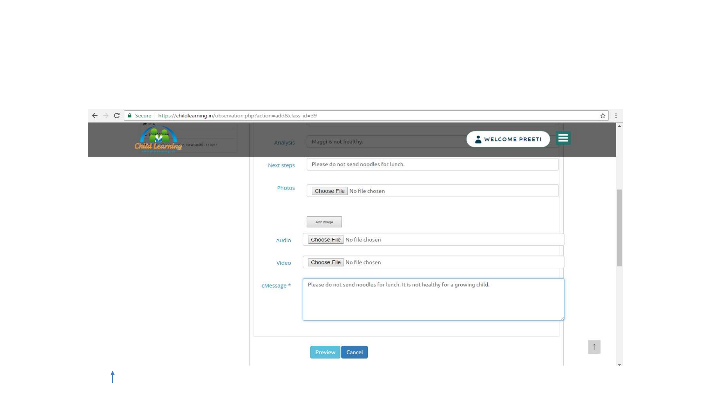711x400 pixels.
Task: Choose File for Audio
Action: pyautogui.click(x=326, y=240)
